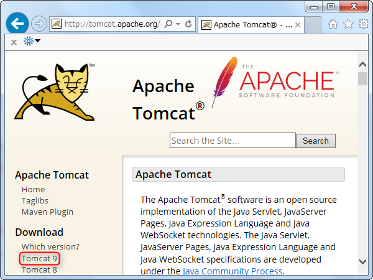Minimize the browser window
The height and width of the screenshot is (280, 373).
tap(314, 7)
